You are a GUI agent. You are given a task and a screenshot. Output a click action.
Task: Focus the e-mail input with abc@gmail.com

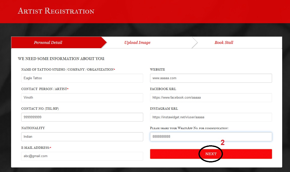click(x=82, y=156)
